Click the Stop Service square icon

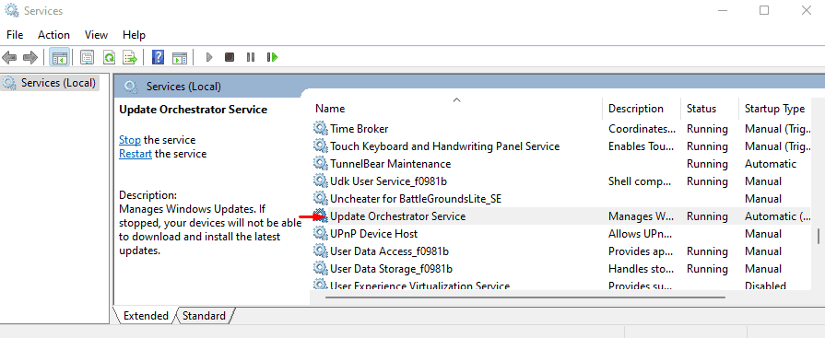(230, 57)
